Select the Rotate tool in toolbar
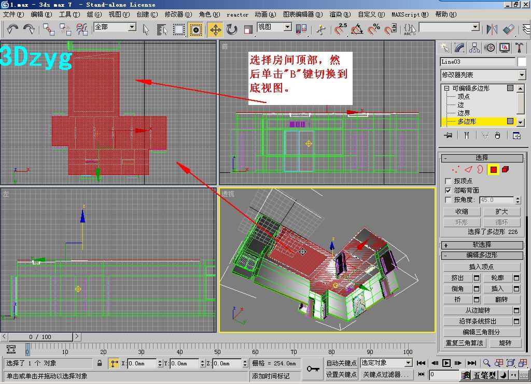This screenshot has width=531, height=384. click(x=232, y=29)
